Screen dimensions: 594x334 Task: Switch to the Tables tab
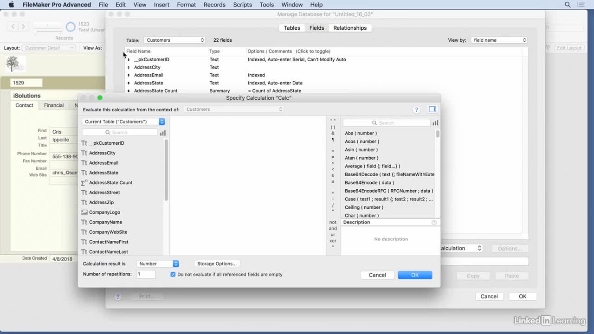[x=292, y=28]
